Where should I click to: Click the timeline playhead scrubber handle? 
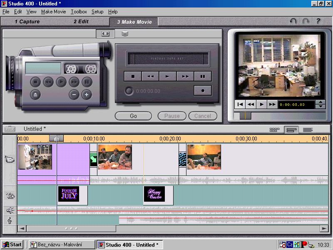(56, 138)
